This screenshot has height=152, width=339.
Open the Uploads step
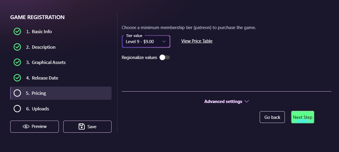click(x=40, y=109)
